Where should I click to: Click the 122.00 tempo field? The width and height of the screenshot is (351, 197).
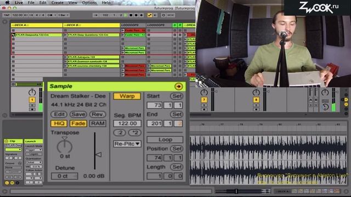[x=17, y=15]
